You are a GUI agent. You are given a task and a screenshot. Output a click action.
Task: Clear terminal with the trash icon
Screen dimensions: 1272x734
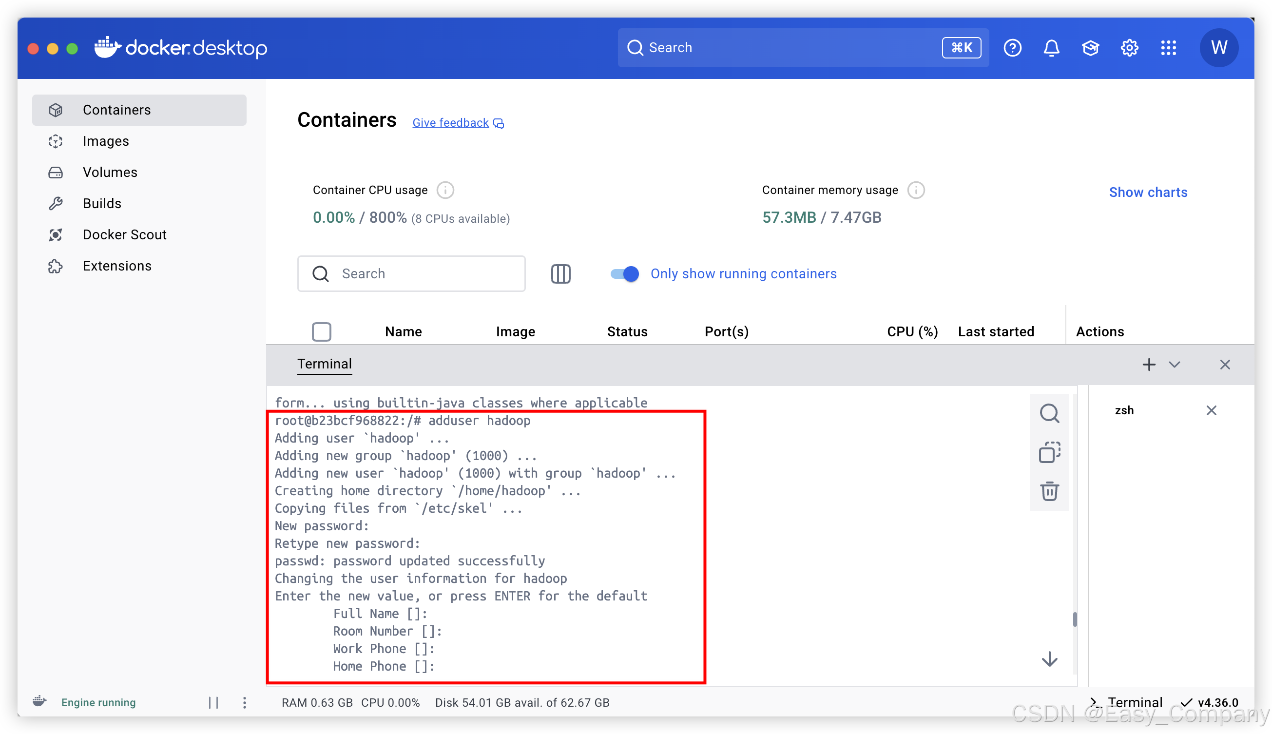tap(1049, 491)
